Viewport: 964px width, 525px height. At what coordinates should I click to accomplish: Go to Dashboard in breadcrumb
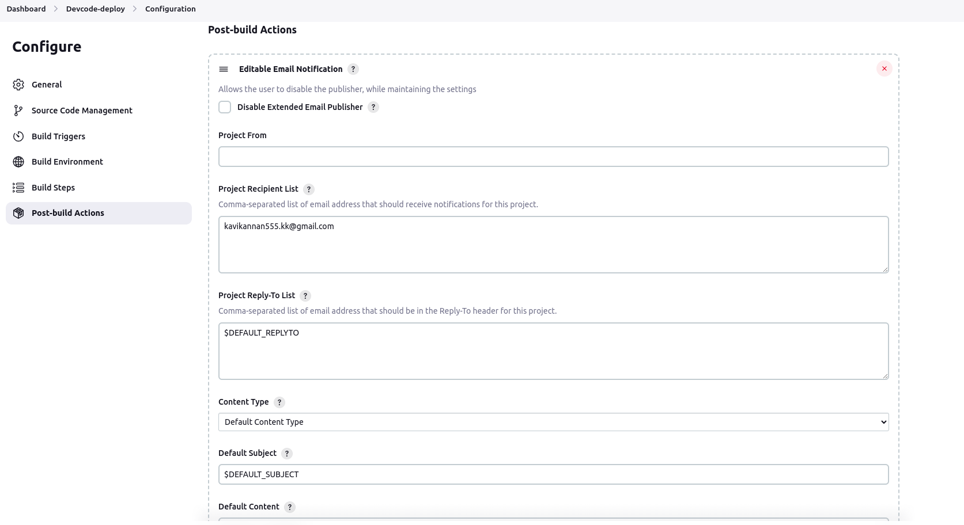coord(26,9)
